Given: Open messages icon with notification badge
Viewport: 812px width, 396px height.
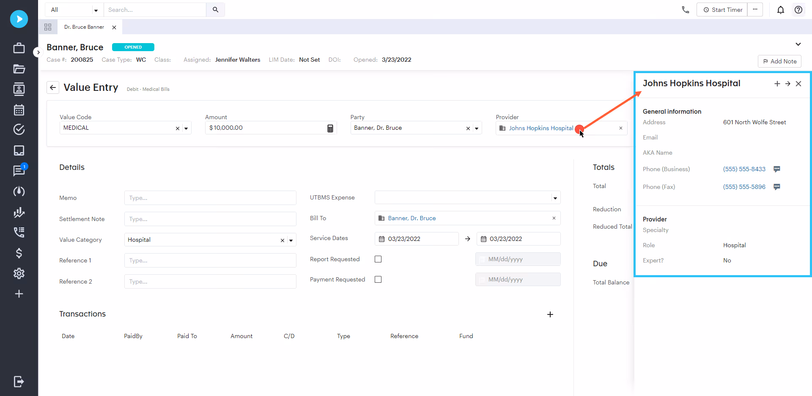Looking at the screenshot, I should [19, 170].
